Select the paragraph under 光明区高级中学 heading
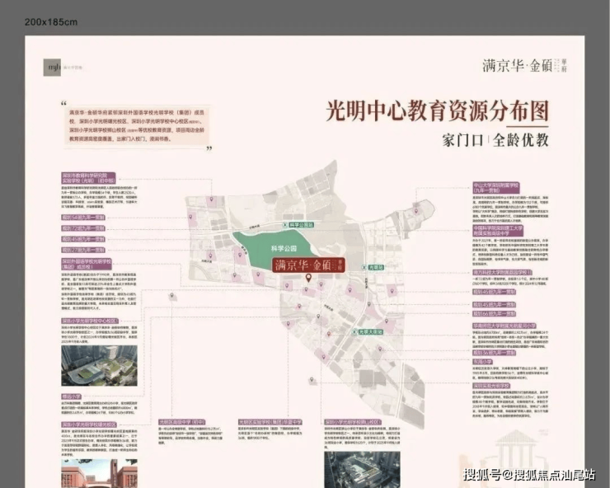 [x=190, y=436]
